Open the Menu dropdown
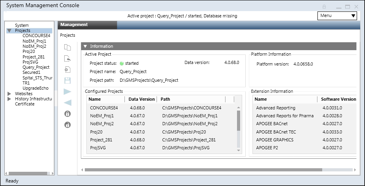 point(338,16)
